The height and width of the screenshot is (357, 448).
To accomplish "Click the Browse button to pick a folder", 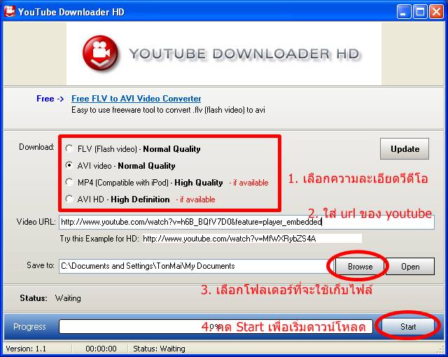I will coord(360,267).
